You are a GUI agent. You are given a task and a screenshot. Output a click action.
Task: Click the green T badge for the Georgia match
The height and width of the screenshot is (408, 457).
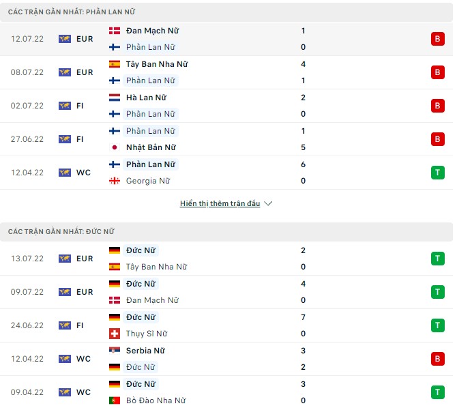pyautogui.click(x=437, y=173)
